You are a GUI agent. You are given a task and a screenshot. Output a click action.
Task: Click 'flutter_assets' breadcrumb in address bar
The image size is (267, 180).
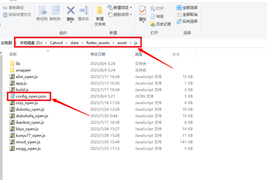[98, 43]
